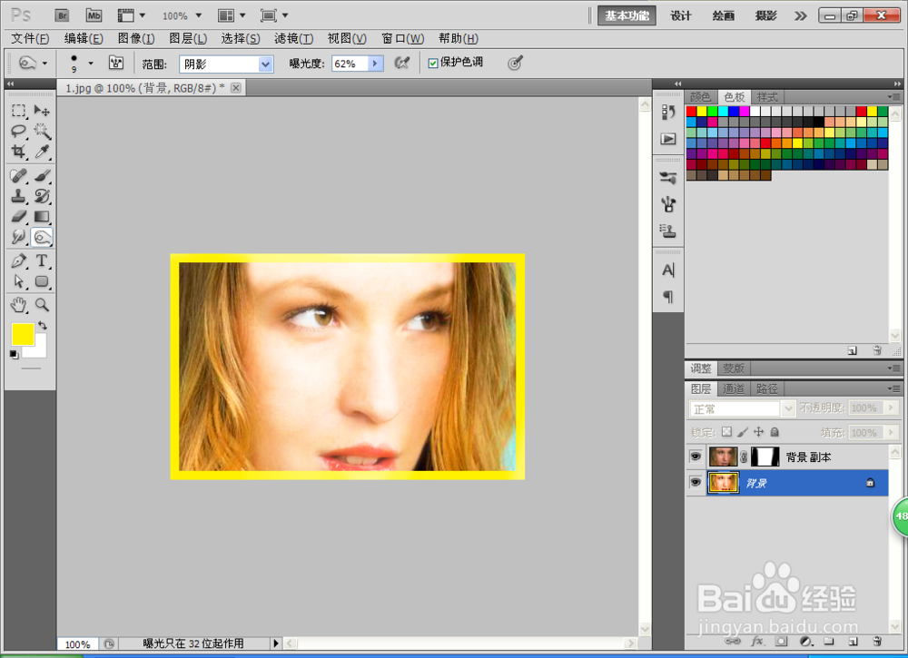Select the Path Selection tool
The image size is (908, 658).
(18, 281)
